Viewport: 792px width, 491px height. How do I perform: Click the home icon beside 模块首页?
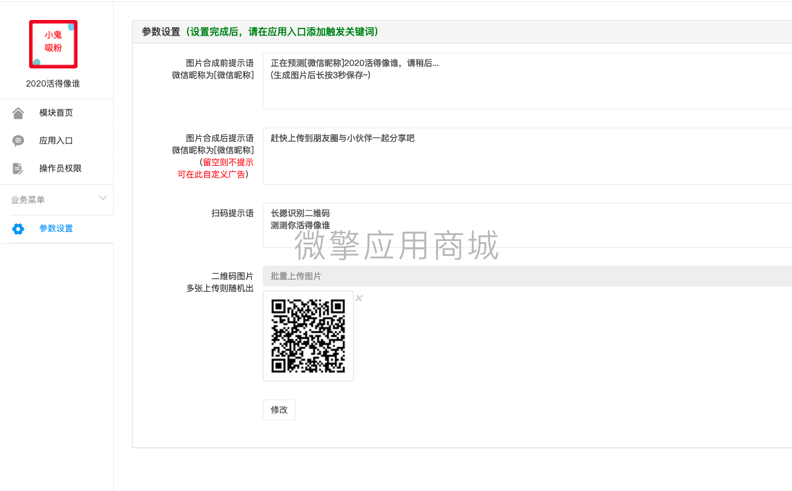tap(18, 113)
